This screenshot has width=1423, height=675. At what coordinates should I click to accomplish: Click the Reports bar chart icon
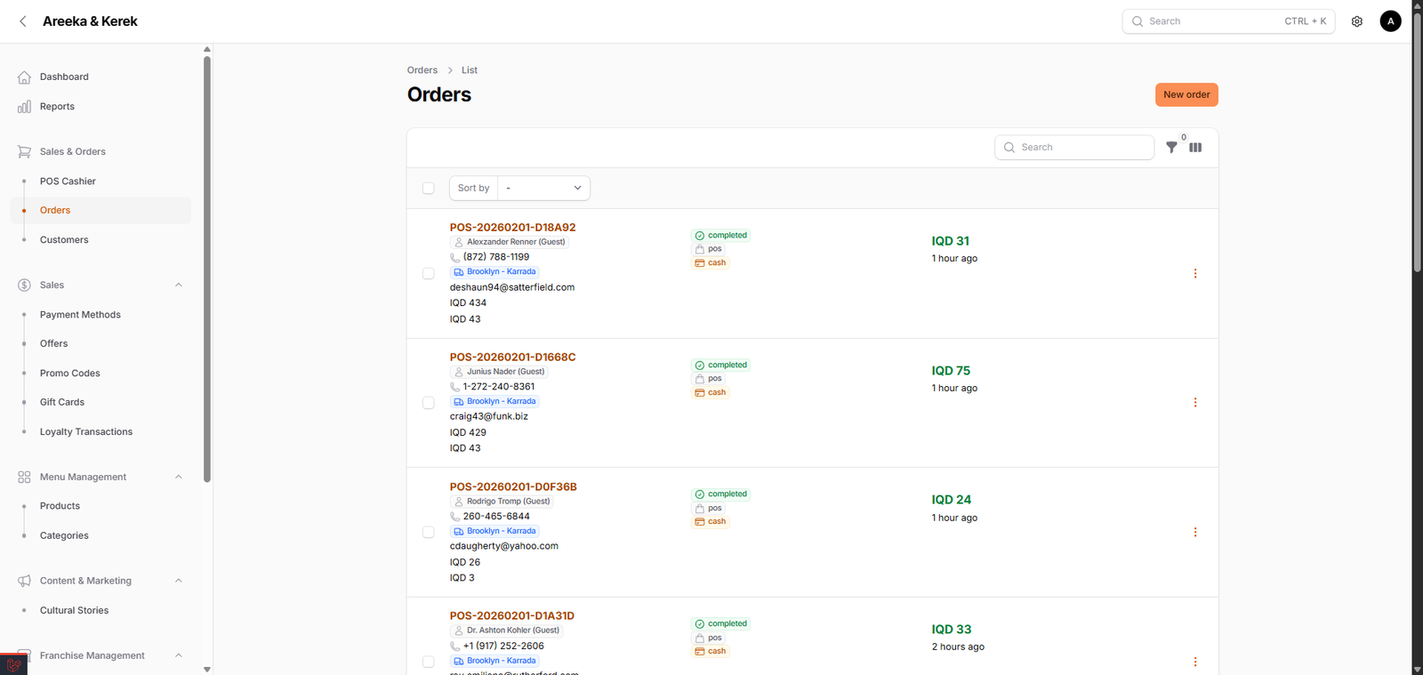tap(24, 107)
